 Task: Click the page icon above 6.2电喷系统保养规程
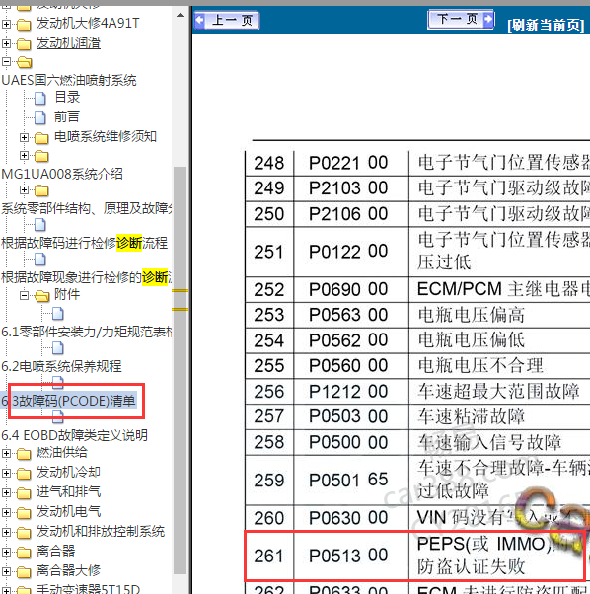coord(57,347)
